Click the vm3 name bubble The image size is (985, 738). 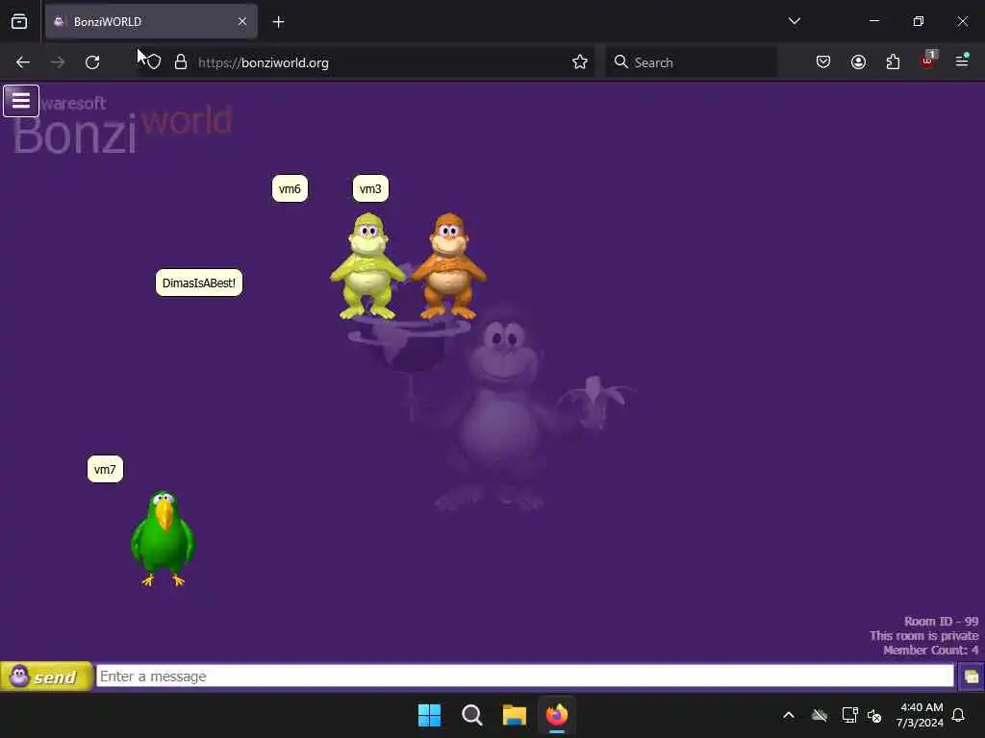tap(370, 189)
